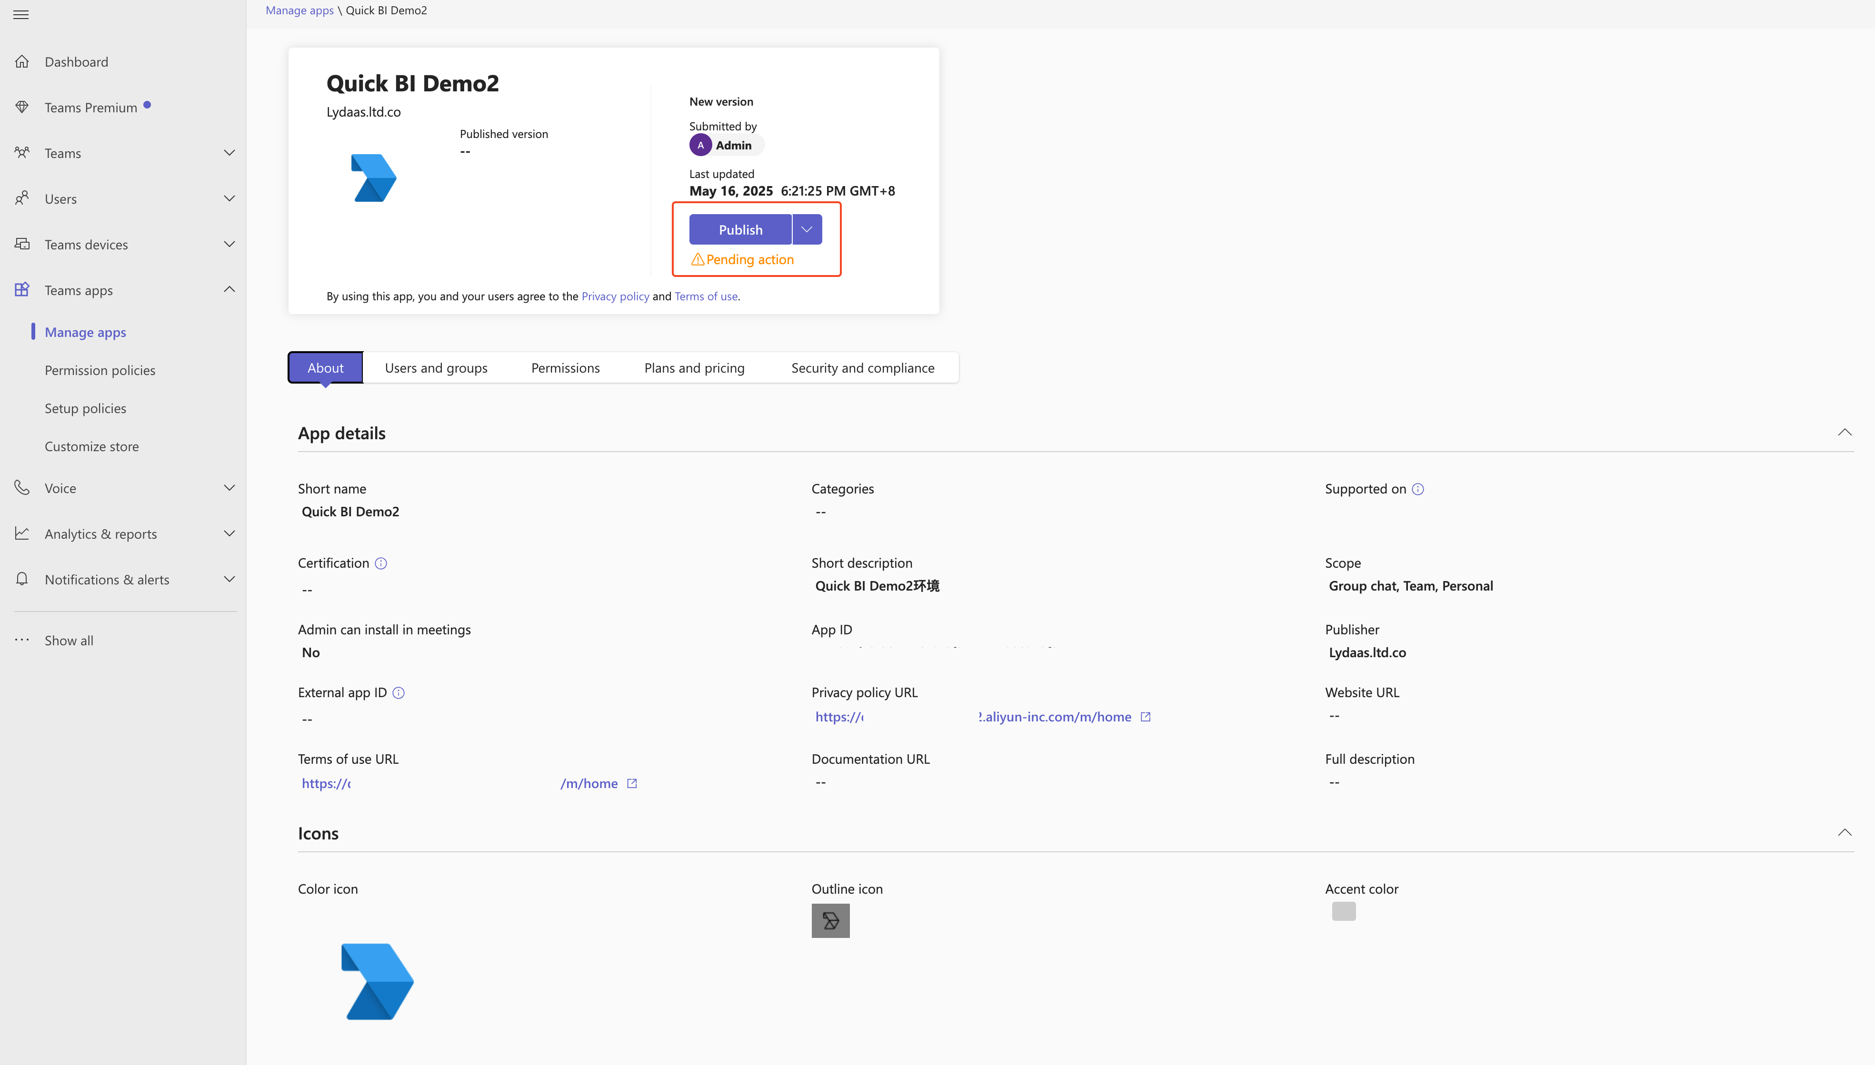
Task: Click the Teams devices icon
Action: tap(22, 244)
